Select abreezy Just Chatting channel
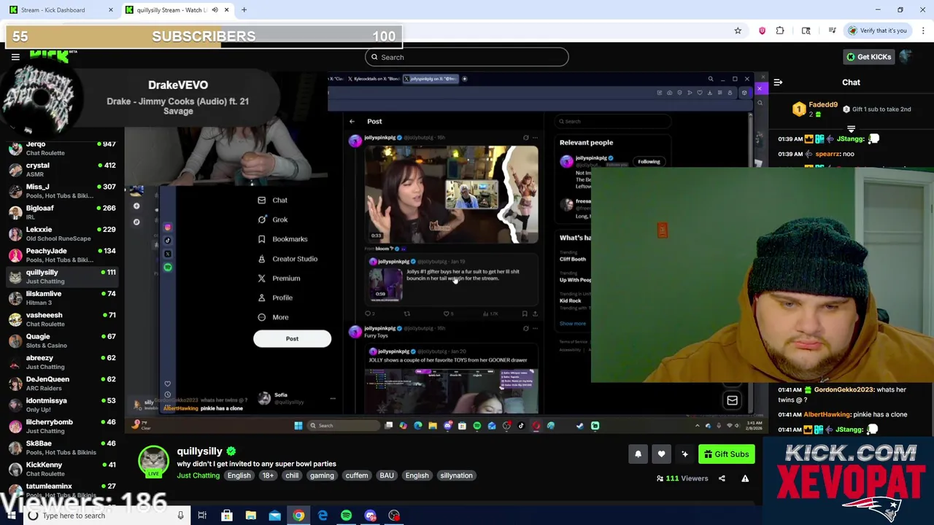Image resolution: width=934 pixels, height=525 pixels. point(62,362)
